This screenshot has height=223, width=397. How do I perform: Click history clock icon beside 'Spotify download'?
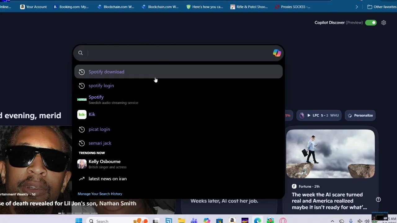coord(82,72)
